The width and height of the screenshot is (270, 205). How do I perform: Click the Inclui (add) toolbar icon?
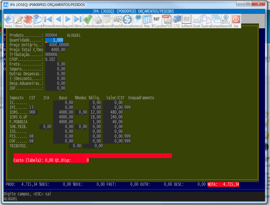[x=9, y=21]
